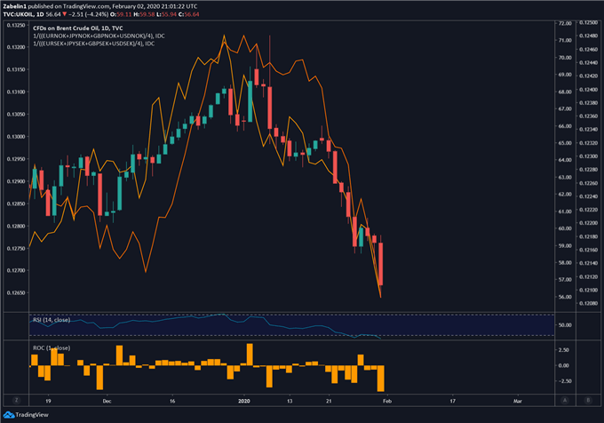Click the open value O:59.11
The image size is (604, 423).
pyautogui.click(x=121, y=14)
